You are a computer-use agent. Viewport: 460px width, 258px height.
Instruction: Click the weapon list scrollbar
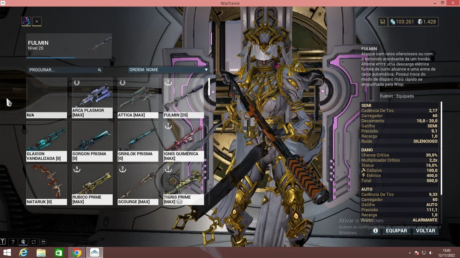click(x=209, y=87)
